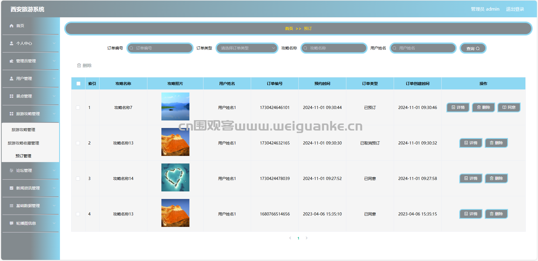Toggle the select-all checkbox in table header
The width and height of the screenshot is (538, 261).
78,84
